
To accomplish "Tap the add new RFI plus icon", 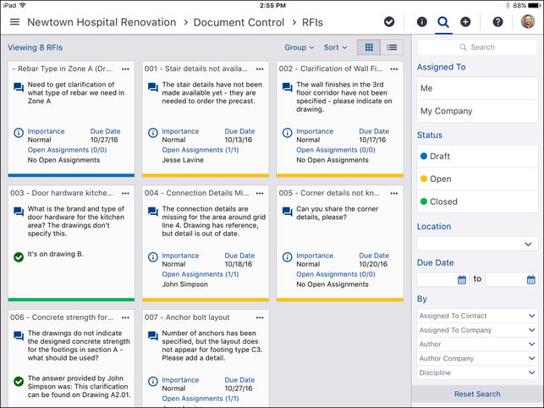I will [465, 22].
